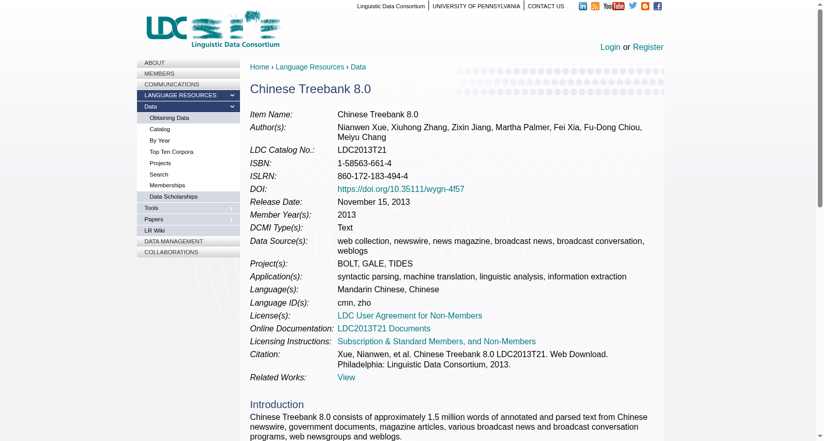Screen dimensions: 824x441
Task: Expand the Tools submenu arrow
Action: pyautogui.click(x=231, y=208)
